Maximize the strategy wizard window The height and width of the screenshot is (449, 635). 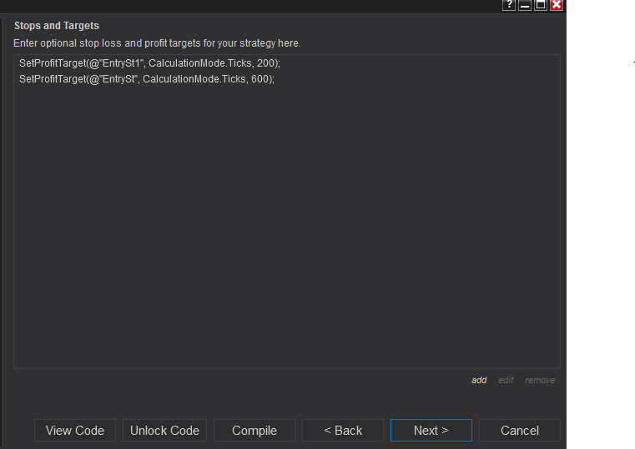pyautogui.click(x=541, y=5)
